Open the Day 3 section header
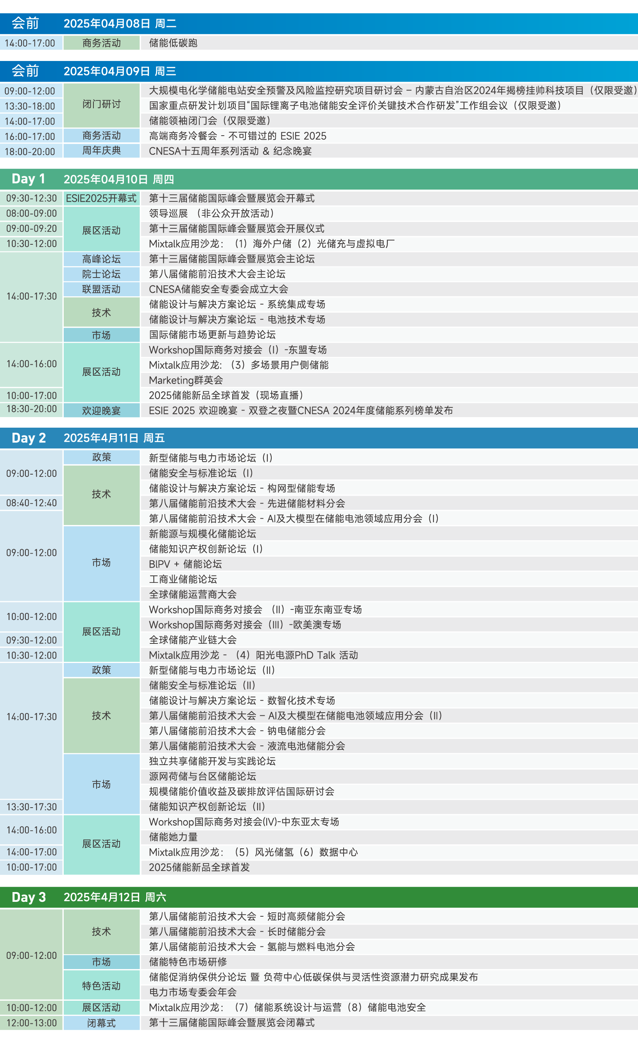The image size is (638, 1041). [319, 897]
